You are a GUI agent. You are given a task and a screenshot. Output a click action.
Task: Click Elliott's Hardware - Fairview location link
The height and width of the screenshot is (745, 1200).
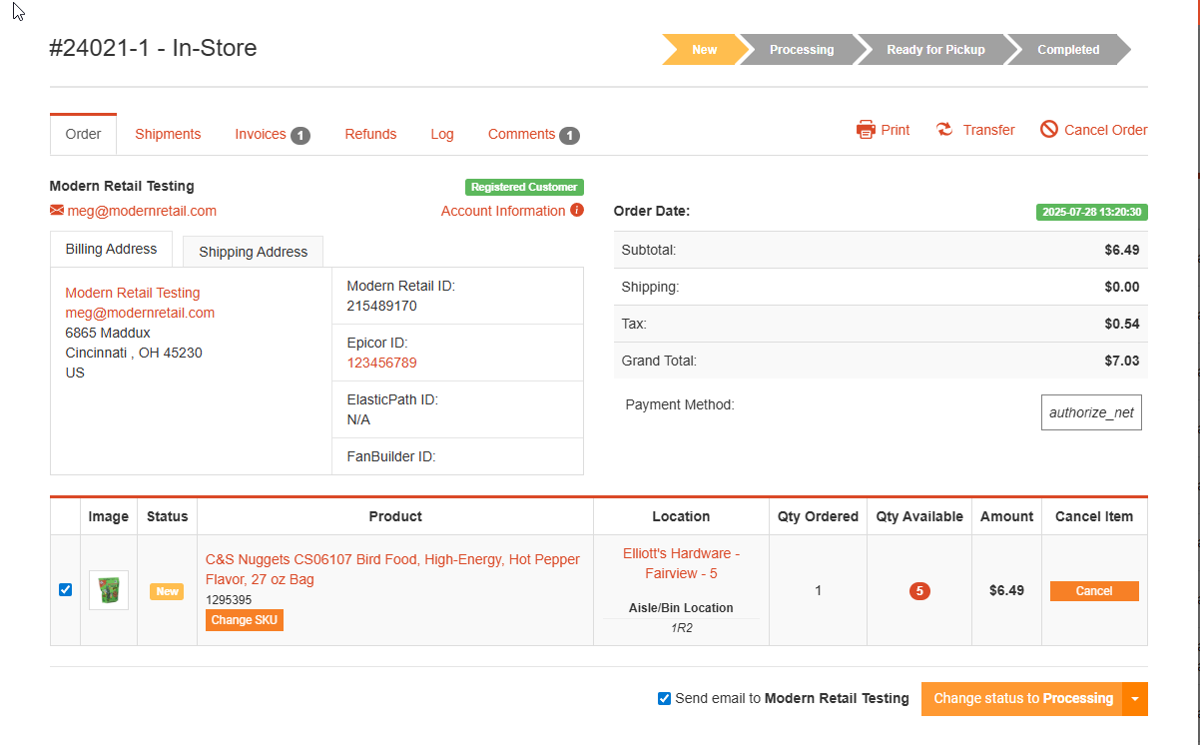(681, 563)
